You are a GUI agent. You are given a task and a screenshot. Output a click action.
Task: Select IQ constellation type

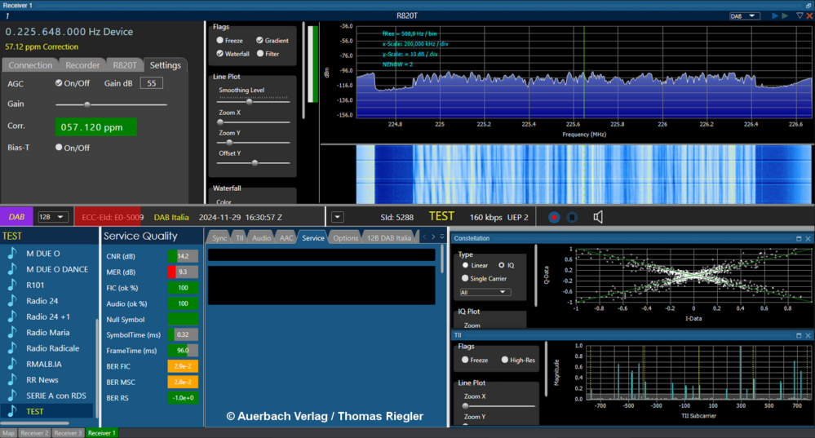501,265
